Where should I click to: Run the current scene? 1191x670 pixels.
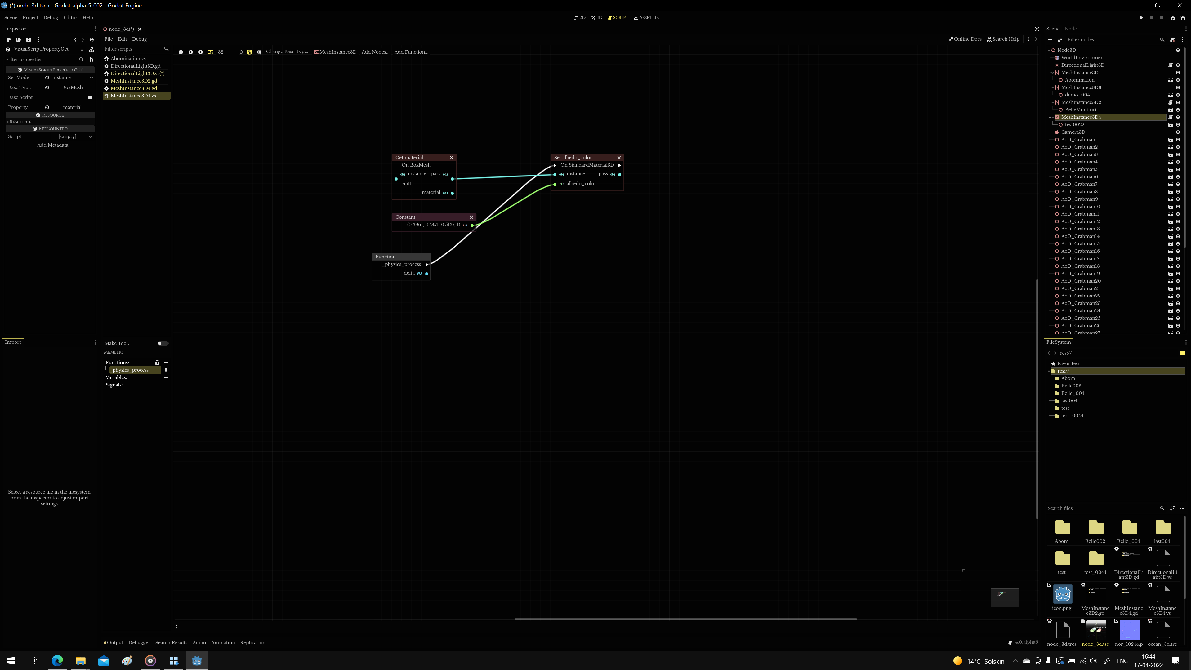(x=1172, y=18)
